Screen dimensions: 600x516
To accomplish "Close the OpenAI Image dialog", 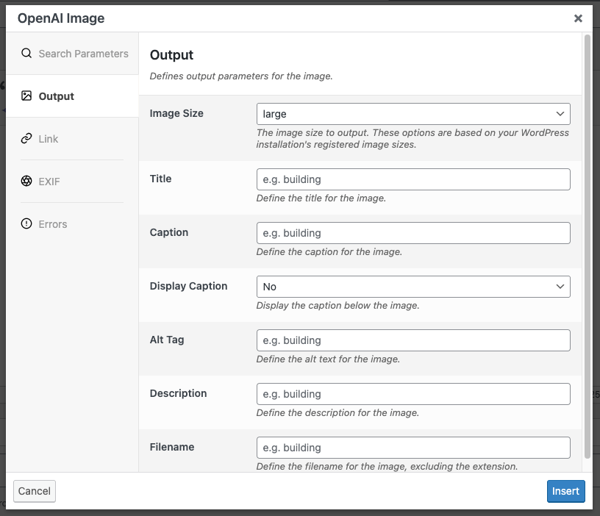I will (x=578, y=18).
